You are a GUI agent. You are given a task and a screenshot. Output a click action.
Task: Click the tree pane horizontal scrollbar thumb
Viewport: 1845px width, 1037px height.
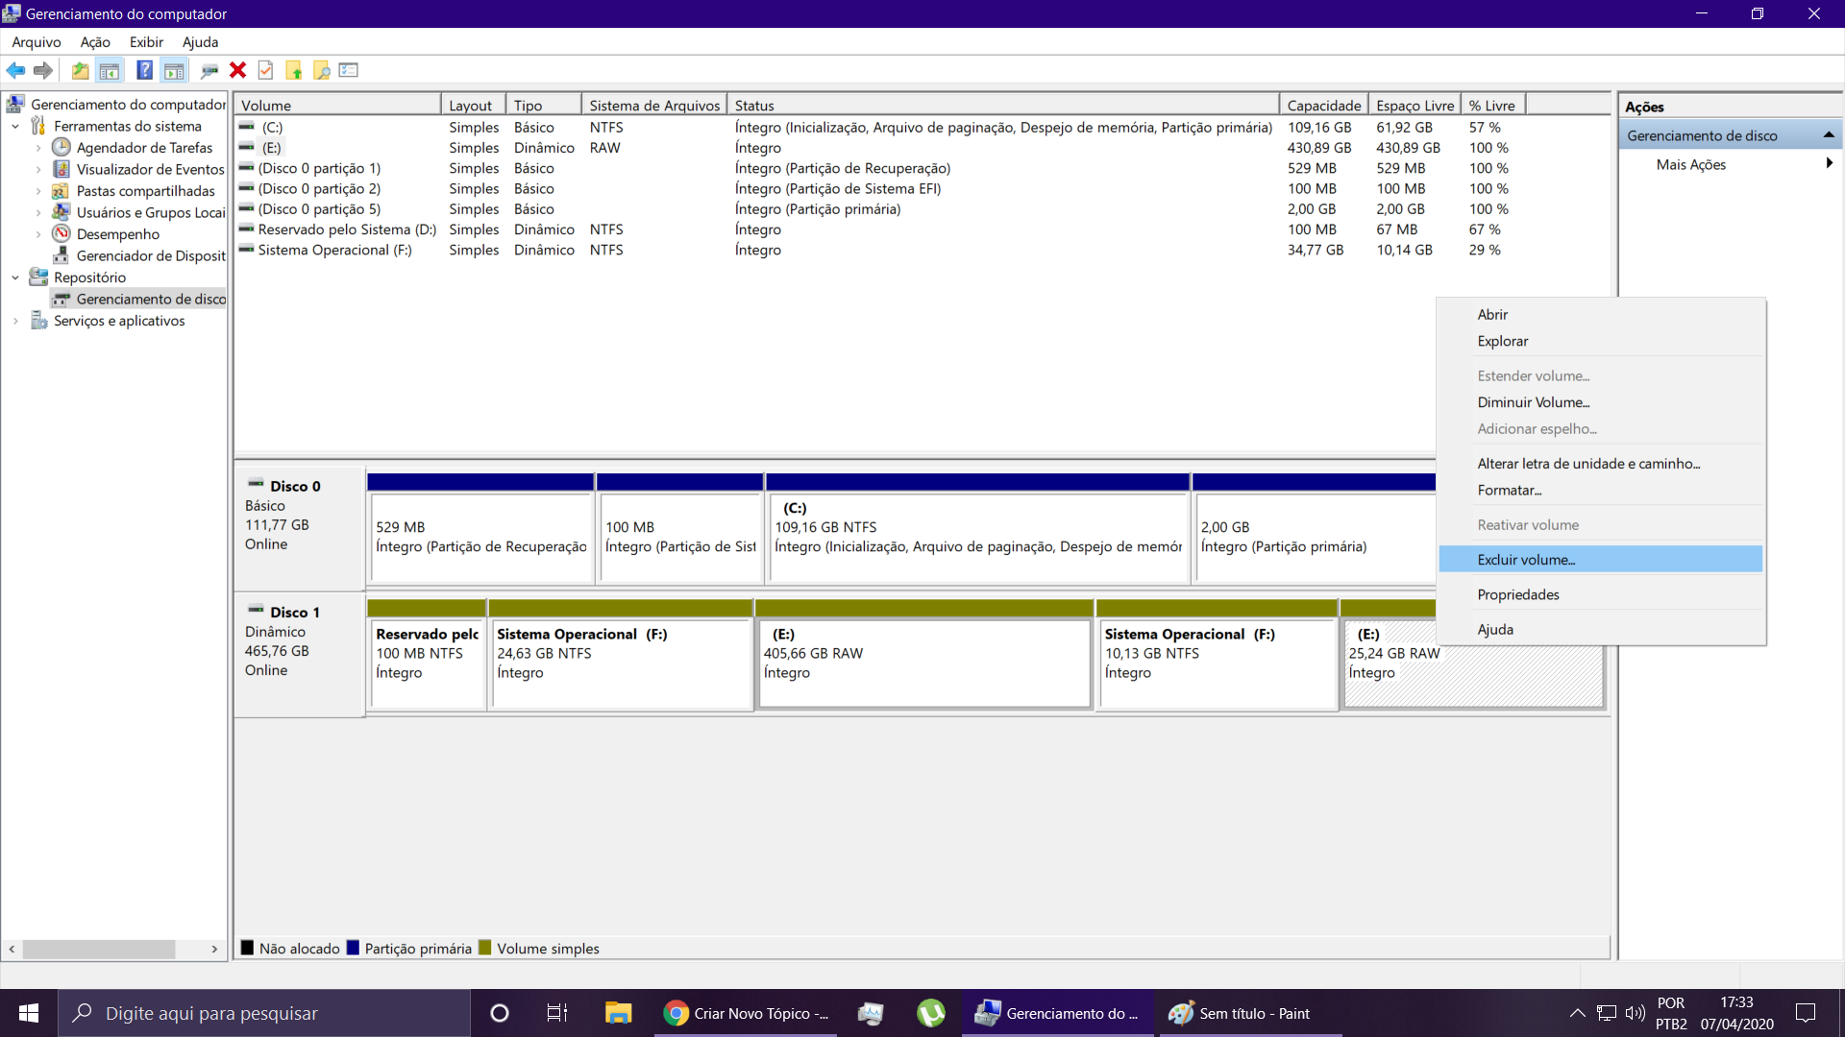point(99,950)
